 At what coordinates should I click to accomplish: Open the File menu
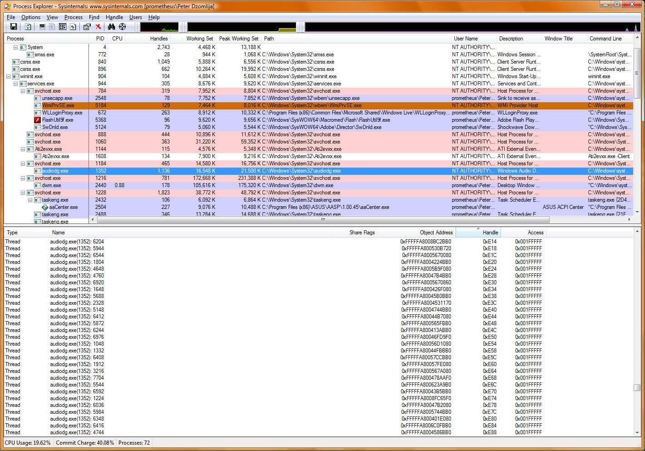pos(11,17)
